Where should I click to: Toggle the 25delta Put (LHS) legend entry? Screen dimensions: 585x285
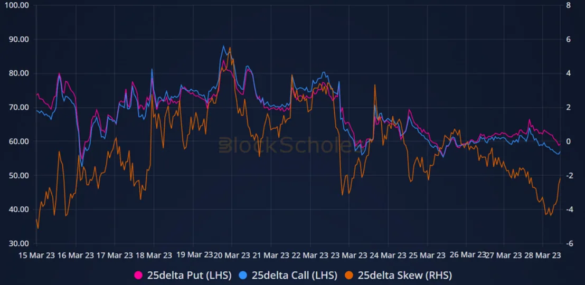point(183,275)
